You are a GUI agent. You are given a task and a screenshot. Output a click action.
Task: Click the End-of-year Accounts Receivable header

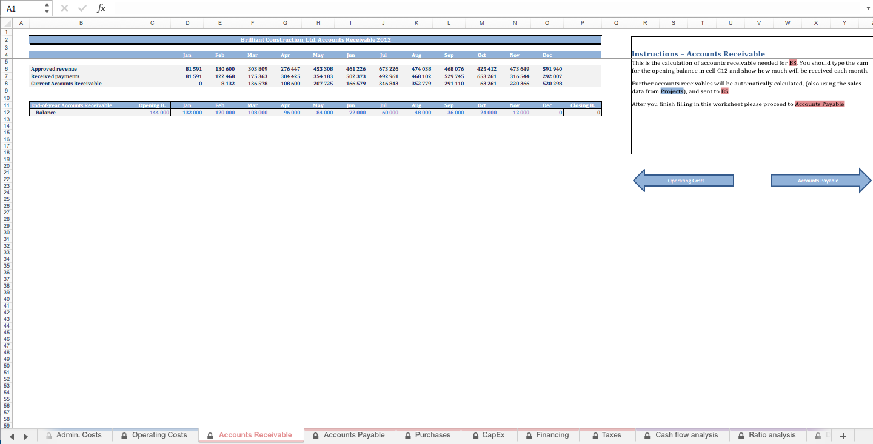(x=72, y=105)
